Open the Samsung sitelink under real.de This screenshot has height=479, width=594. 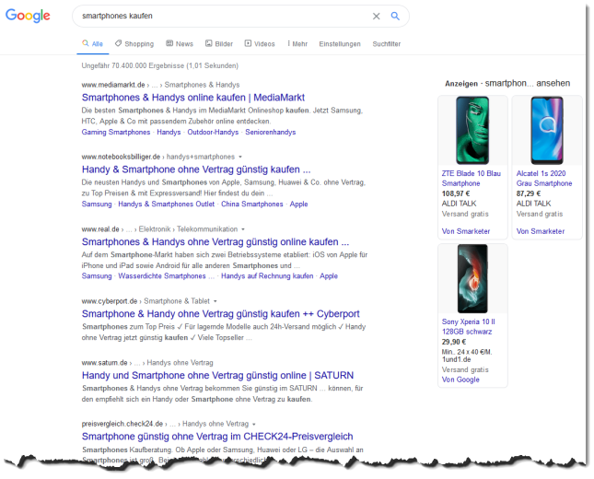(97, 275)
